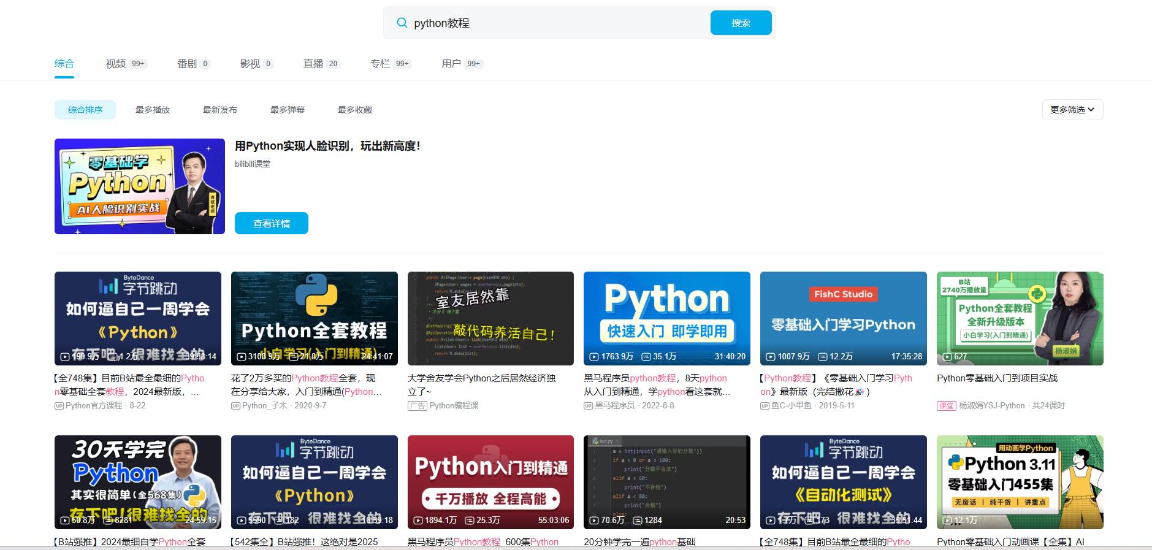Open title 《零基础入门学习Python》最新版

[836, 384]
